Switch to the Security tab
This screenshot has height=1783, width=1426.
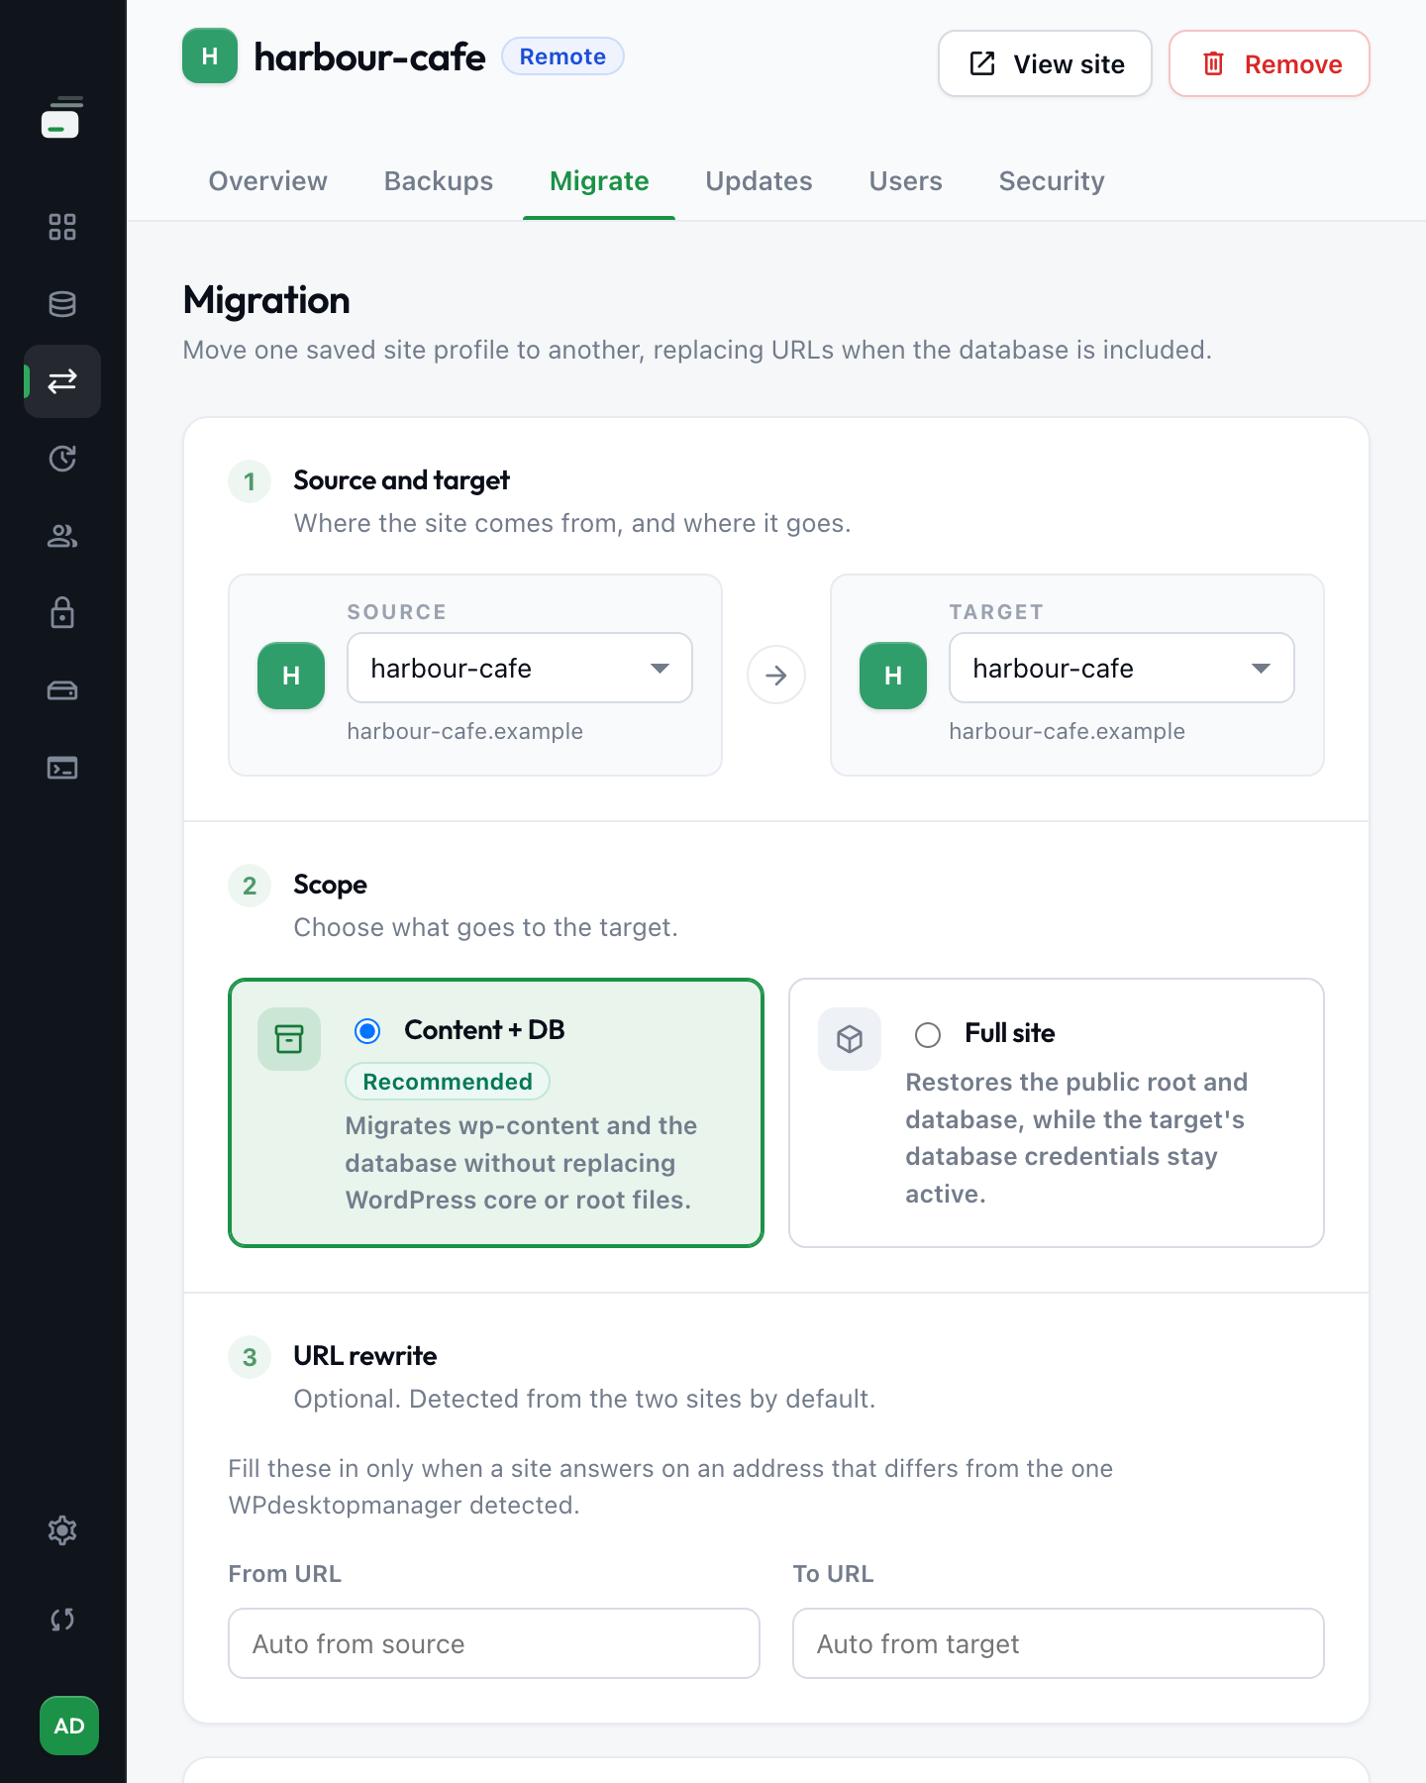[x=1052, y=181]
